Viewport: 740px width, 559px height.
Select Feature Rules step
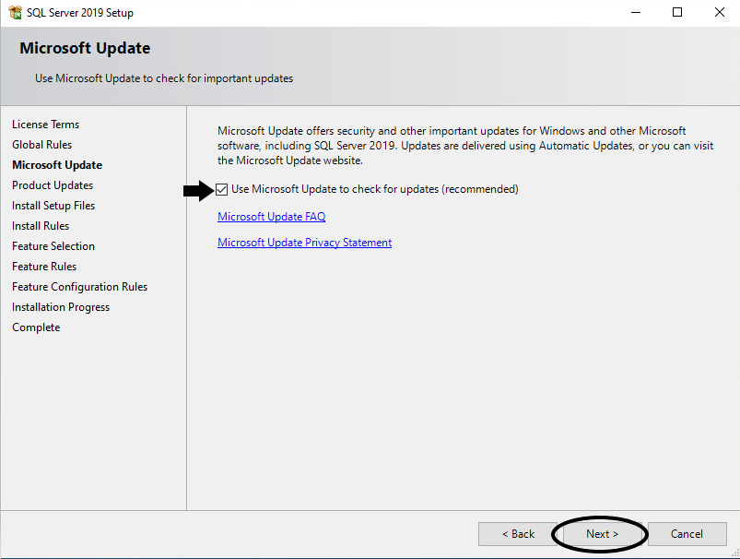coord(44,267)
